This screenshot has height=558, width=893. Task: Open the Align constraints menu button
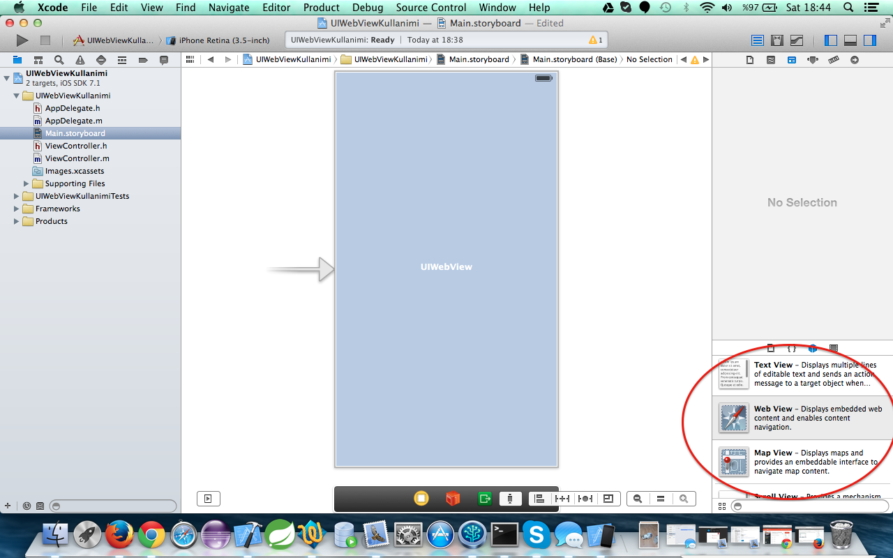pos(539,499)
